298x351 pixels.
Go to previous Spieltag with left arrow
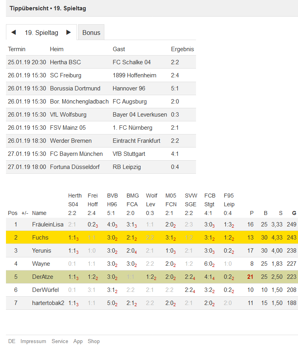[13, 33]
